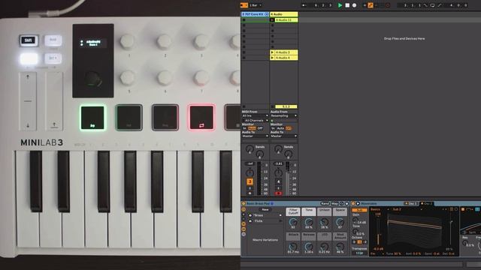
Task: Open the Sub 2 wavetable dropdown
Action: 407,210
